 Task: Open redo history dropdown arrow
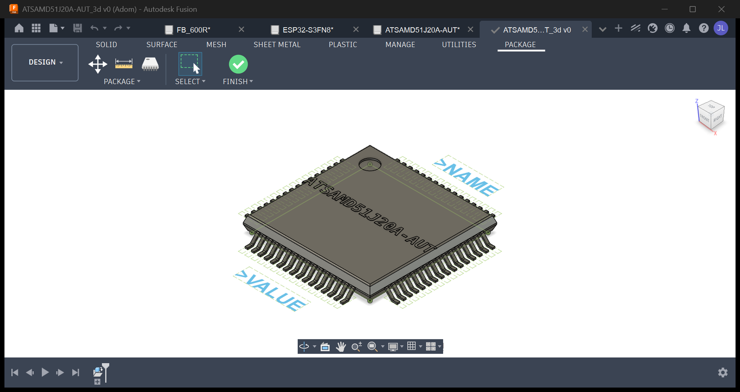(128, 29)
